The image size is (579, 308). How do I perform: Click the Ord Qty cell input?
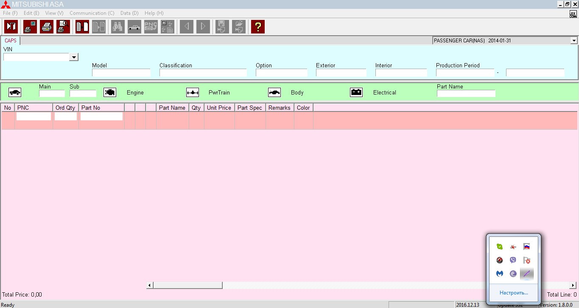tap(66, 116)
